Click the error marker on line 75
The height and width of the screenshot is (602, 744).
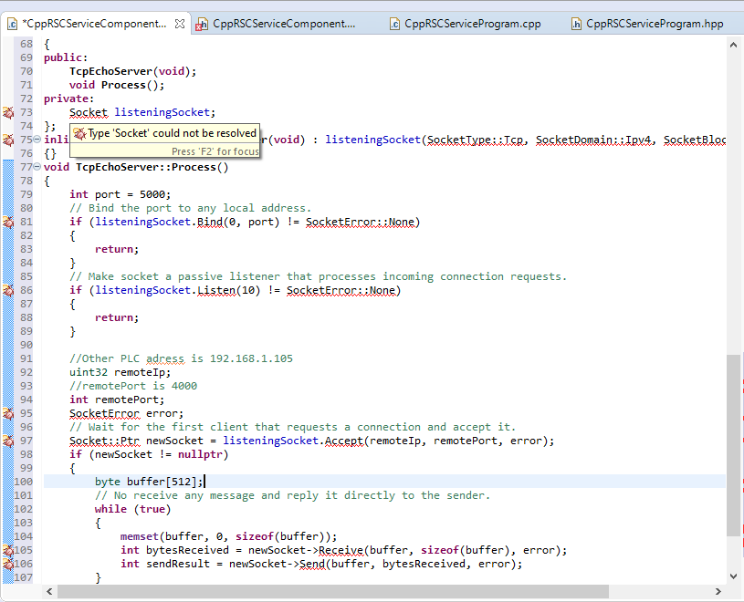pos(8,140)
